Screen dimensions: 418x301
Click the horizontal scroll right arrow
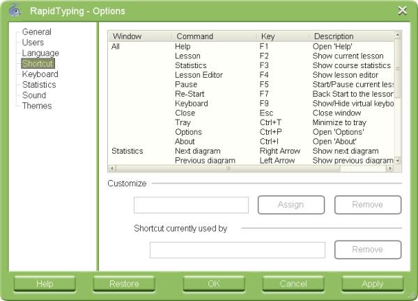click(x=390, y=168)
